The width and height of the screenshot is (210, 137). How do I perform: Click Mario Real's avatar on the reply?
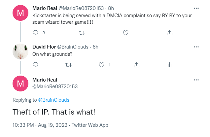20,83
